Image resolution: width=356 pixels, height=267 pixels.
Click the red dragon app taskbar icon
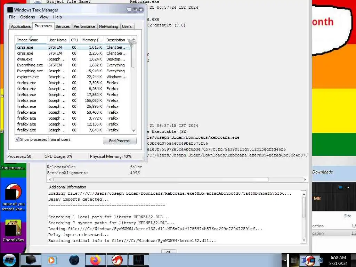click(x=117, y=260)
